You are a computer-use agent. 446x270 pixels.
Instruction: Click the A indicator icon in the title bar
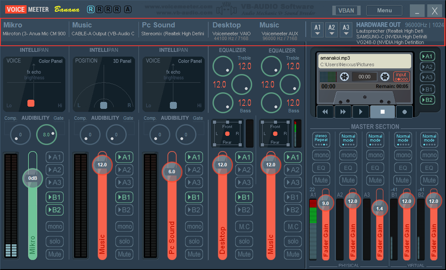128,10
